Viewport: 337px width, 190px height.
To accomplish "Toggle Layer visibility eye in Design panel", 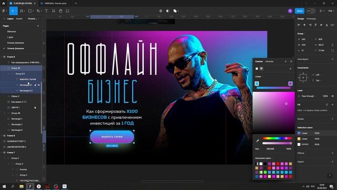I will pyautogui.click(x=333, y=96).
